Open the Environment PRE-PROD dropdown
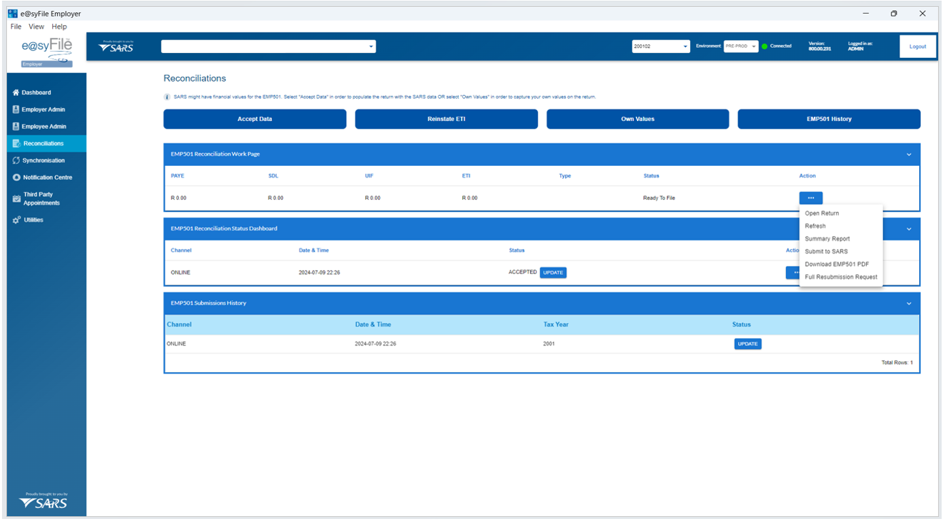 click(x=740, y=46)
